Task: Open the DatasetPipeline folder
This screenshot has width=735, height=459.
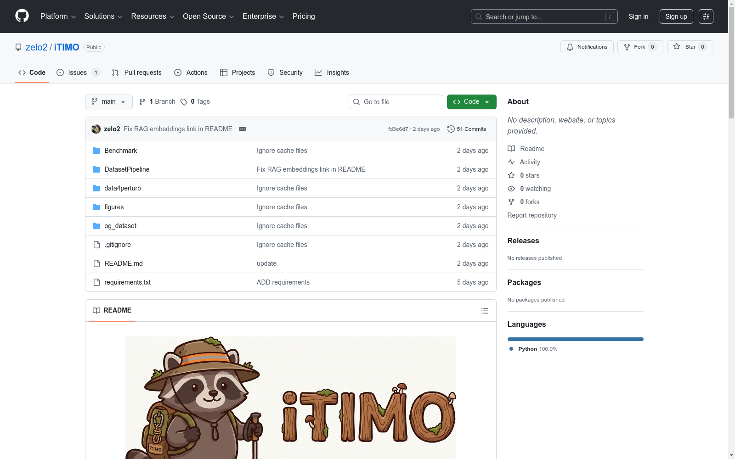Action: coord(127,169)
